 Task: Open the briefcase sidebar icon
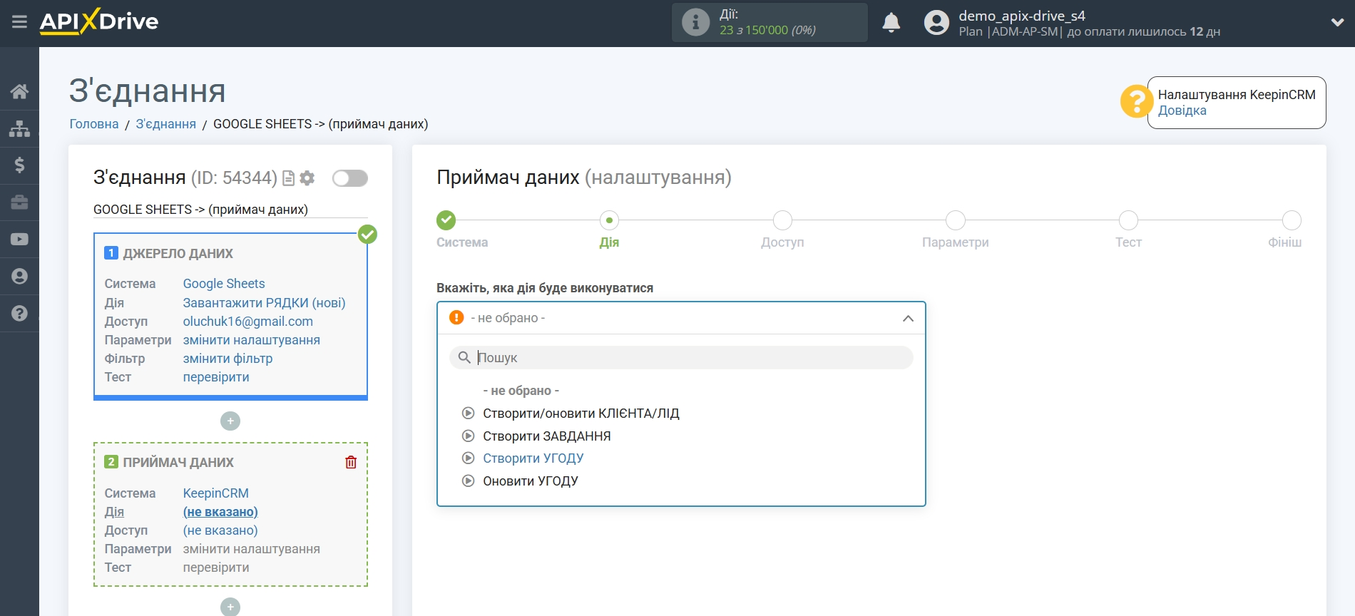[19, 202]
